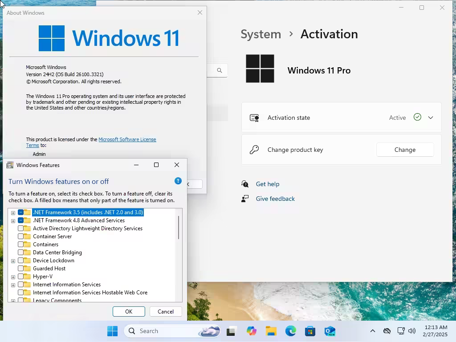Image resolution: width=456 pixels, height=342 pixels.
Task: Go back to System in the breadcrumb
Action: pos(261,34)
